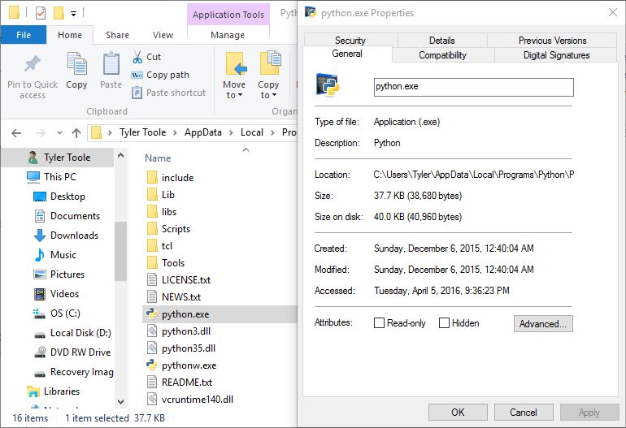Click the Back arrow in Explorer
The height and width of the screenshot is (428, 626).
[16, 133]
